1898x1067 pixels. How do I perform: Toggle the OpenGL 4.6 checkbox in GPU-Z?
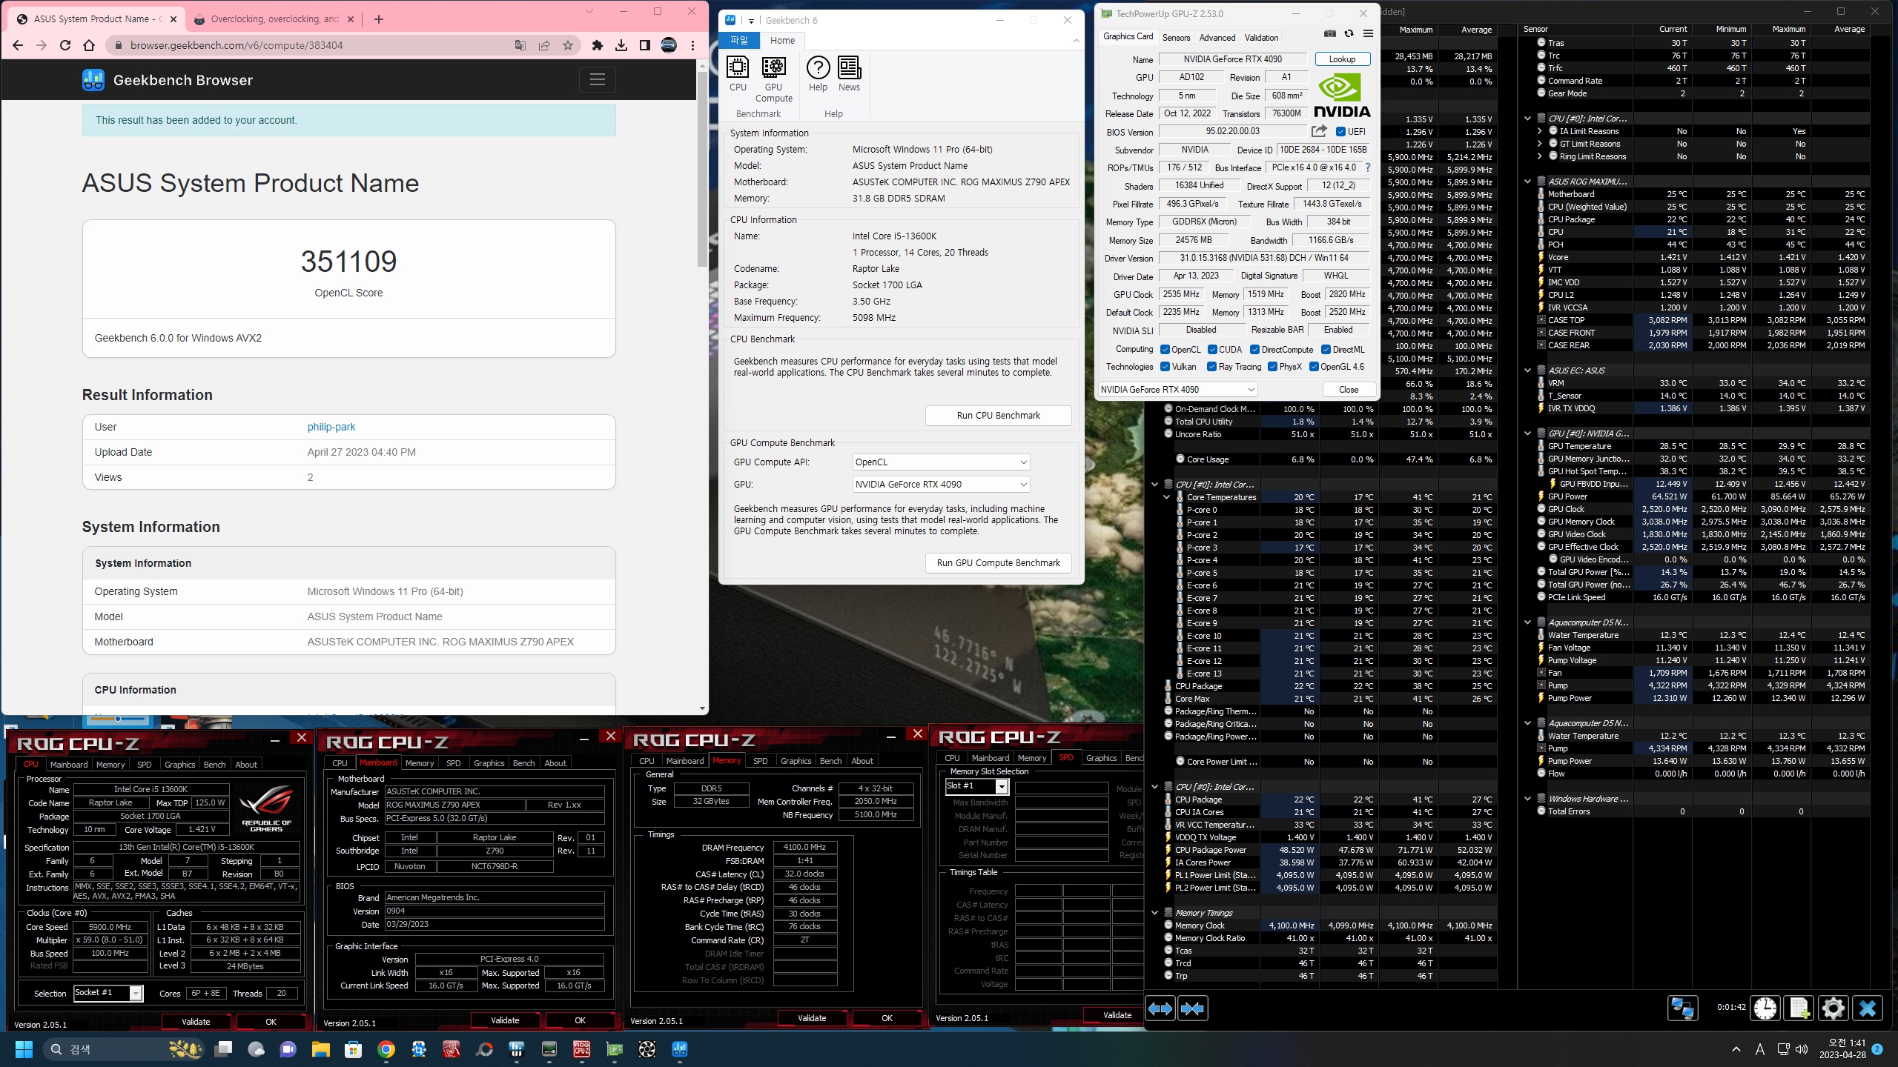point(1314,367)
